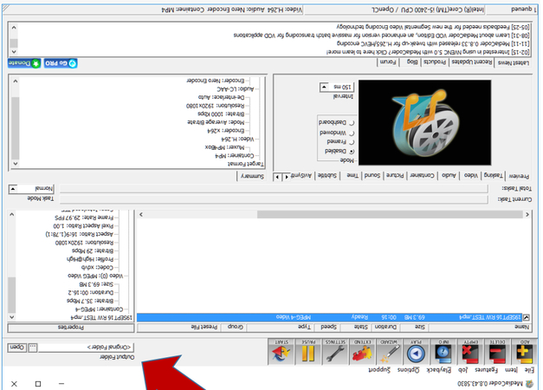
Task: Switch to the Time tab
Action: [352, 176]
